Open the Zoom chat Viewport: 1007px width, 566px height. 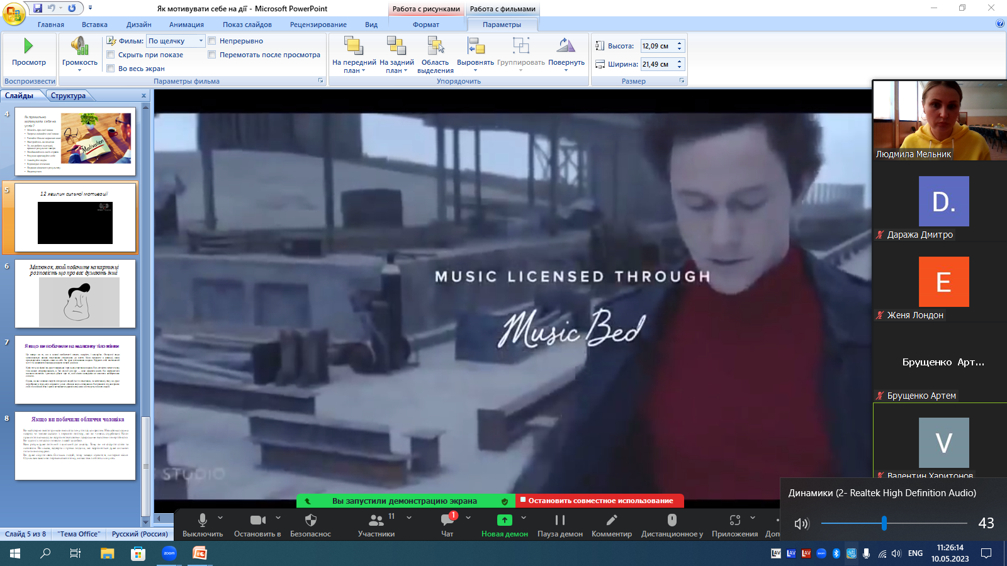click(x=447, y=525)
